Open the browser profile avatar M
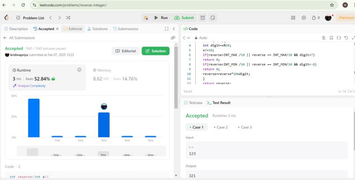The width and height of the screenshot is (355, 180). click(345, 5)
